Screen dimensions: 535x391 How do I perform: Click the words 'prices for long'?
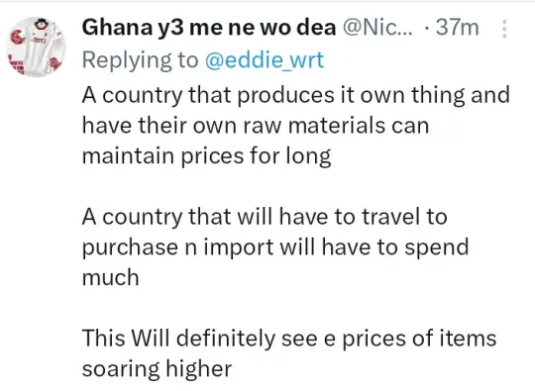(x=256, y=156)
